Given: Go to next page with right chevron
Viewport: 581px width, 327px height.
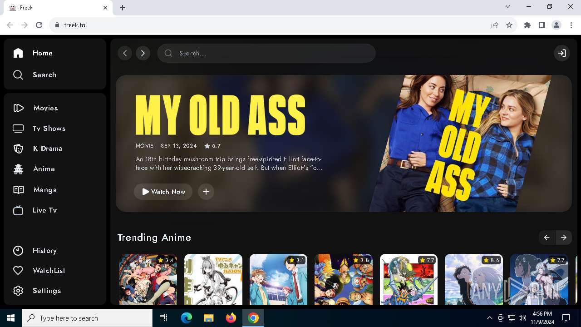Looking at the screenshot, I should (143, 53).
